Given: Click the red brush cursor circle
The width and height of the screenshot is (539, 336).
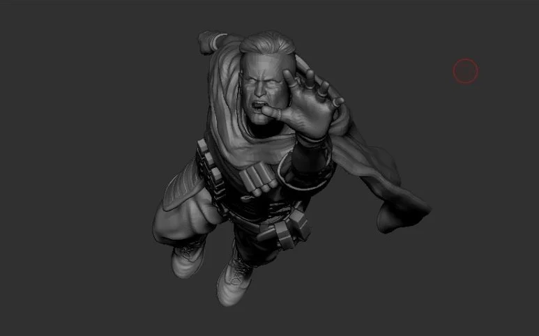Looking at the screenshot, I should pos(465,70).
